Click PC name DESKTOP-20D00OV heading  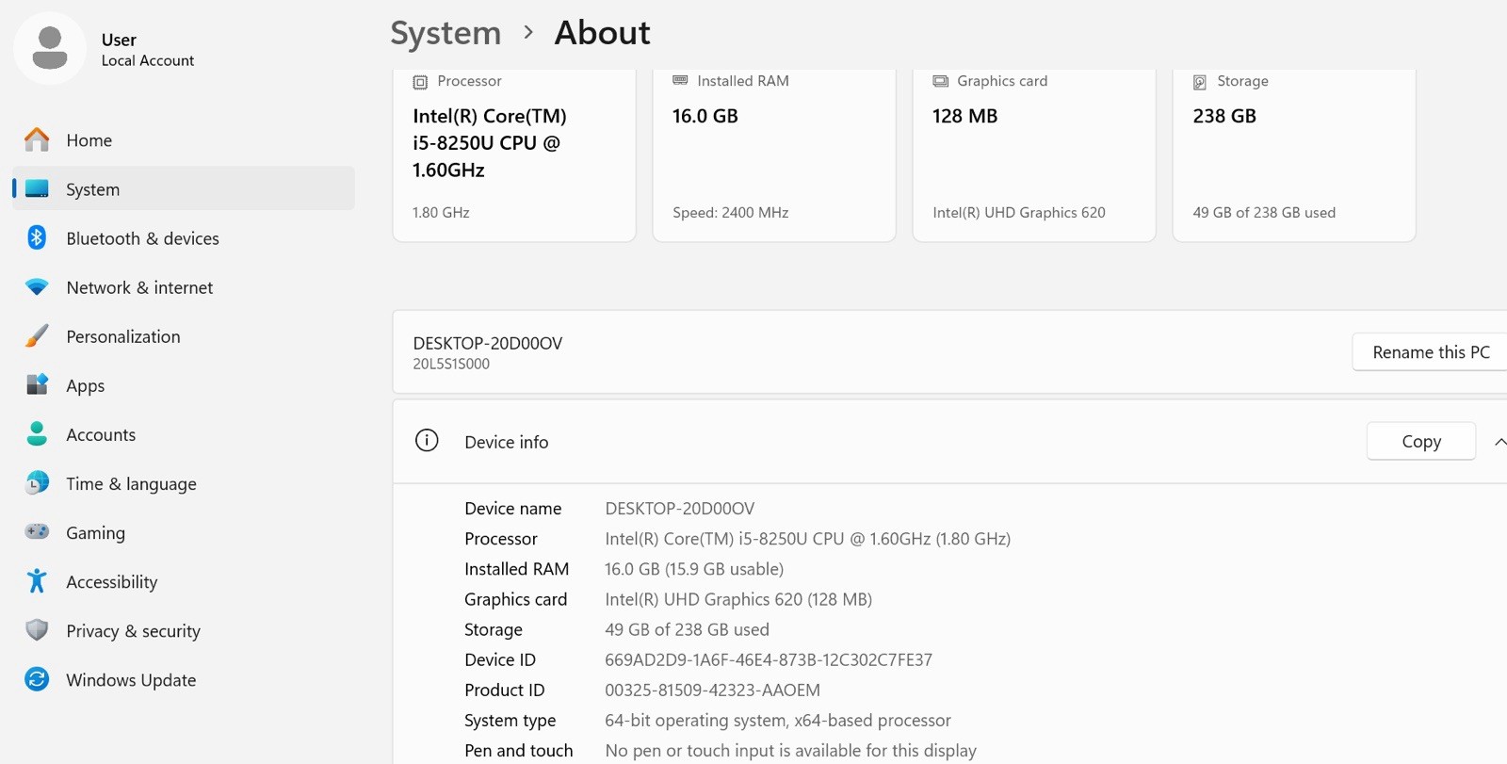tap(487, 343)
